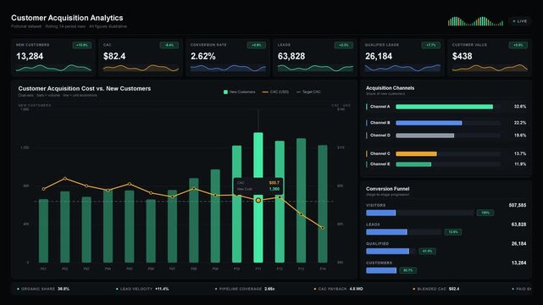Click the change badge on Customer Value card

tap(518, 45)
